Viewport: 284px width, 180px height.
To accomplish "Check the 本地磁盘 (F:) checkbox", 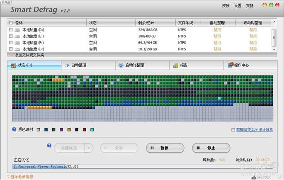I will (x=11, y=42).
